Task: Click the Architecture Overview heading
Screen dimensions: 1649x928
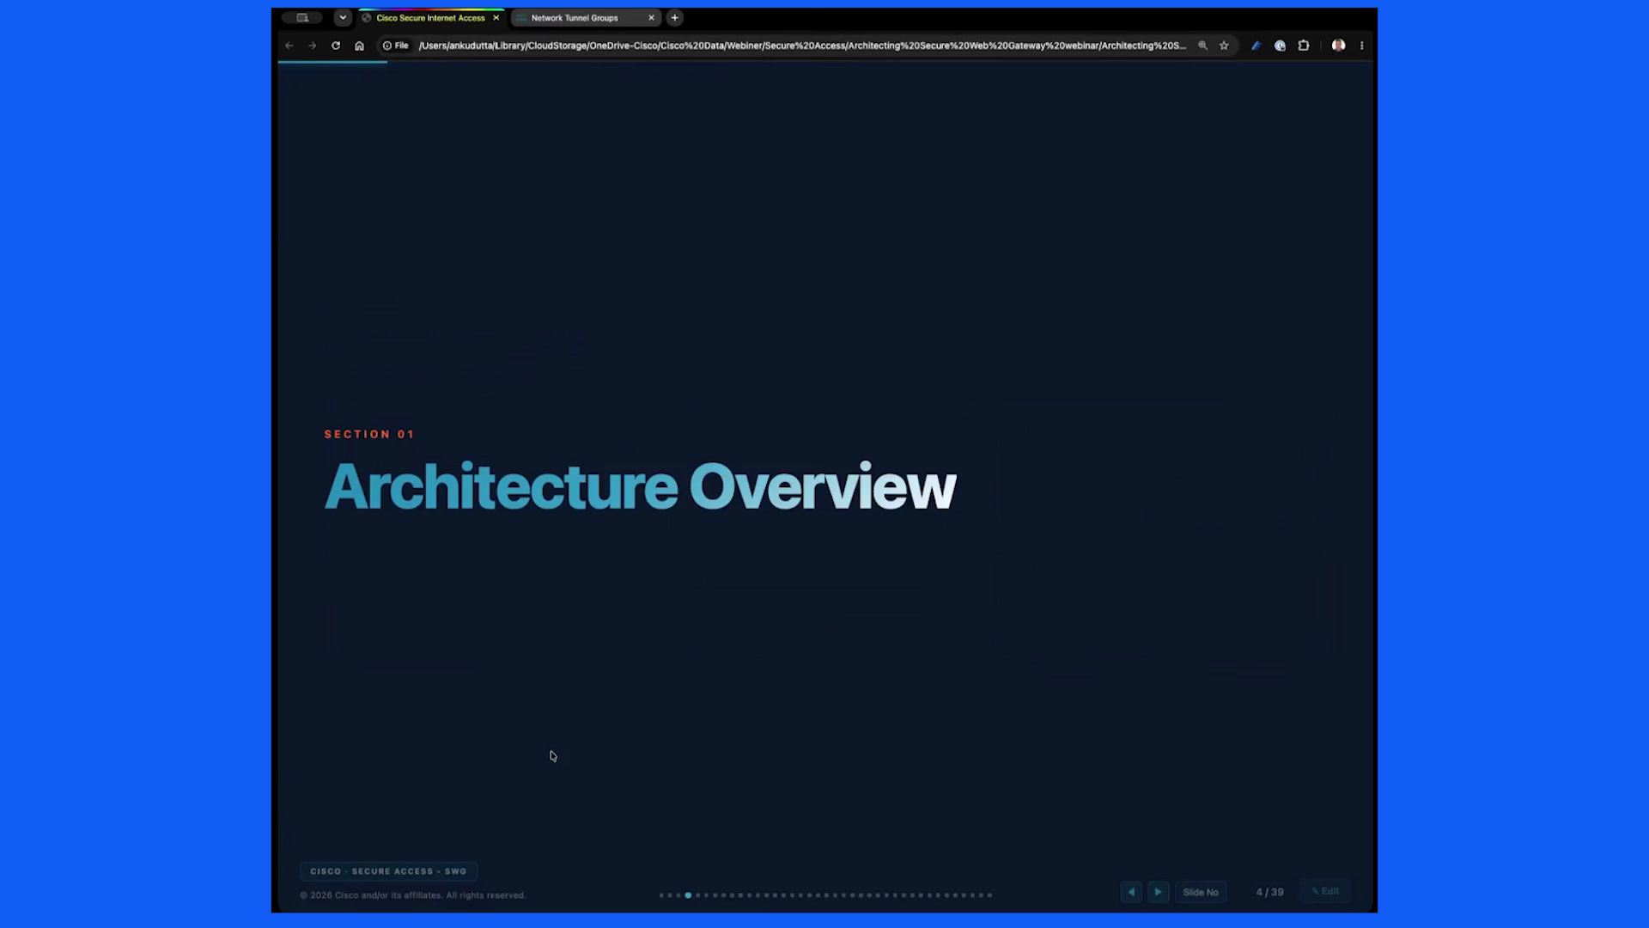Action: click(640, 486)
